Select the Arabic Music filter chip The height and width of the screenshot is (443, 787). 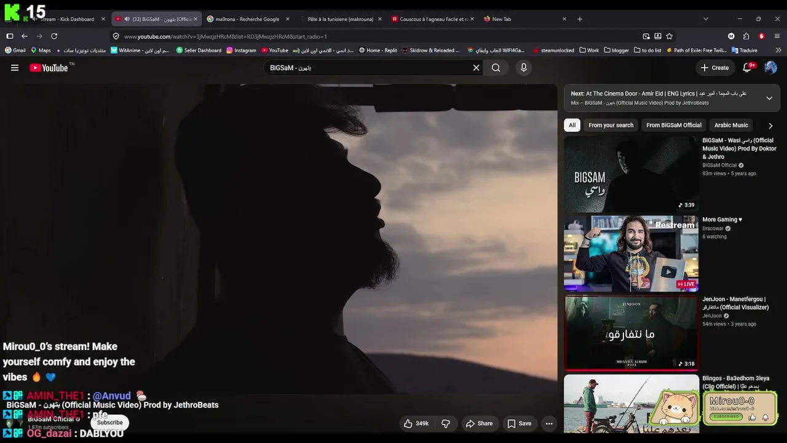[731, 126]
